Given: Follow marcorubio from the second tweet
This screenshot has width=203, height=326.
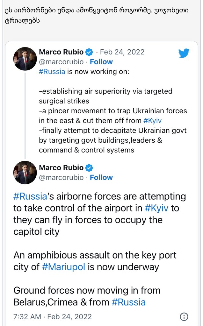Looking at the screenshot, I should [101, 178].
